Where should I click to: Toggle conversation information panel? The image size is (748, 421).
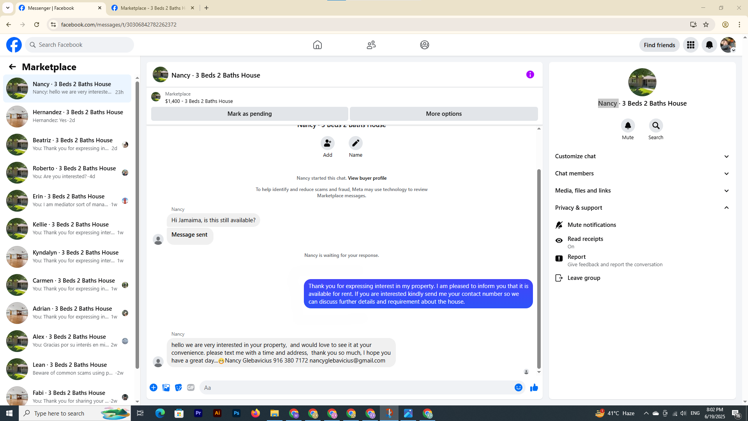tap(530, 74)
